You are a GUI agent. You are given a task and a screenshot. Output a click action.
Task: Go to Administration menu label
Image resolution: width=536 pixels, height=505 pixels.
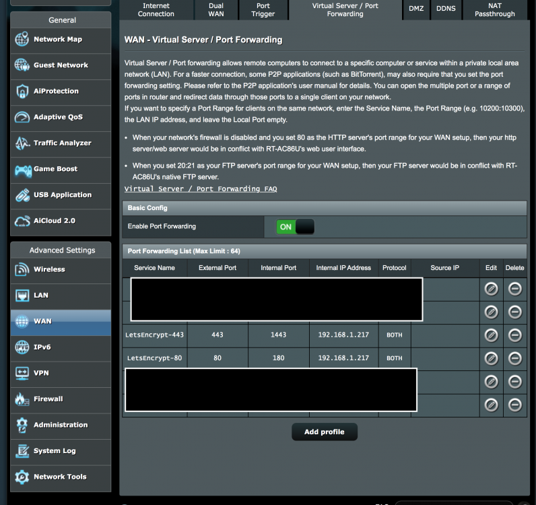click(61, 425)
